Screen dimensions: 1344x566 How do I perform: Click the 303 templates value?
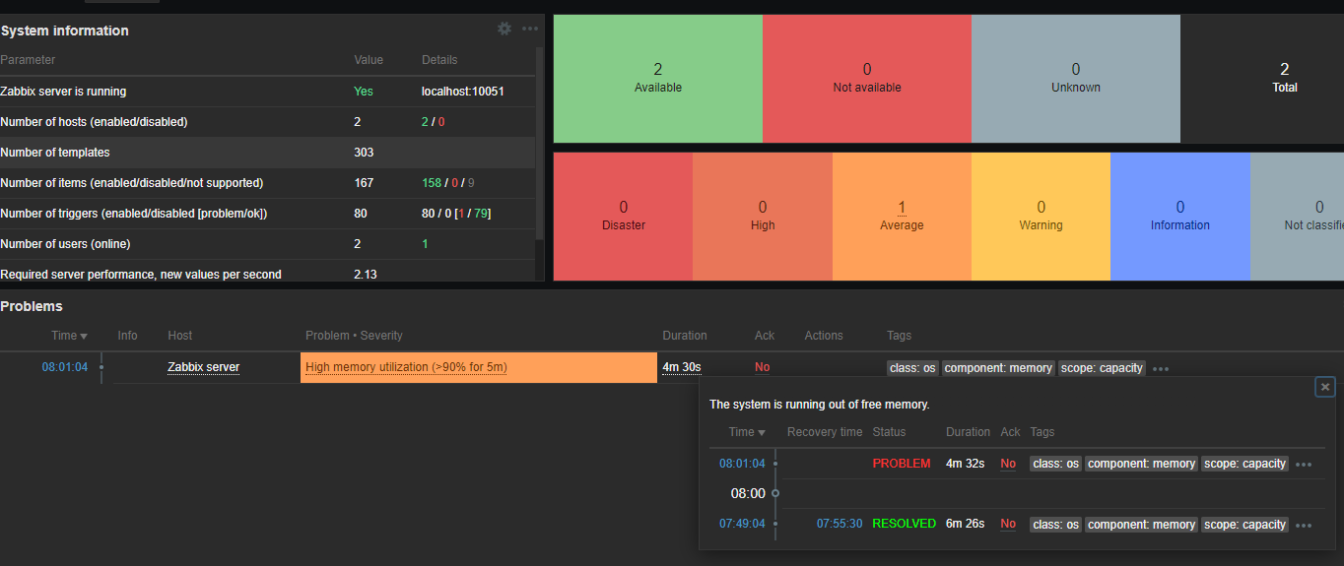[364, 153]
